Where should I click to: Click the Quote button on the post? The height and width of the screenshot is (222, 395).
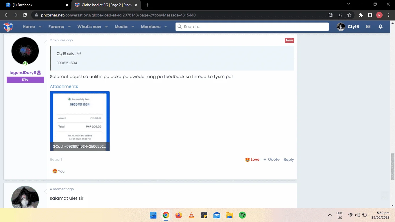pos(272,160)
